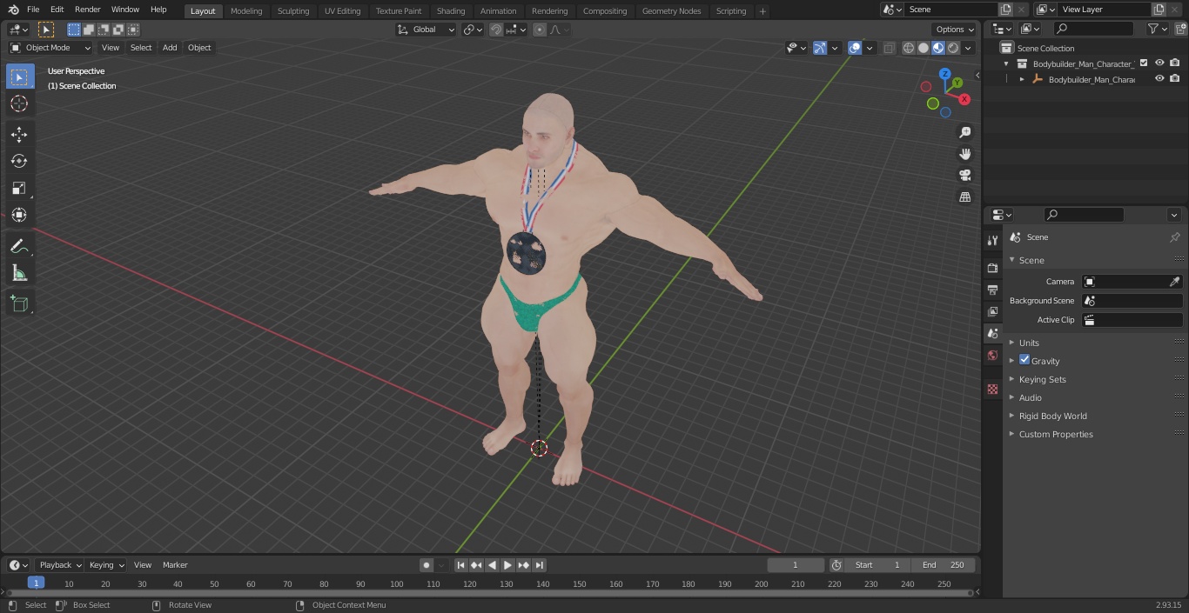Screen dimensions: 1189x613
Task: Toggle proportional editing in the header
Action: tap(540, 30)
